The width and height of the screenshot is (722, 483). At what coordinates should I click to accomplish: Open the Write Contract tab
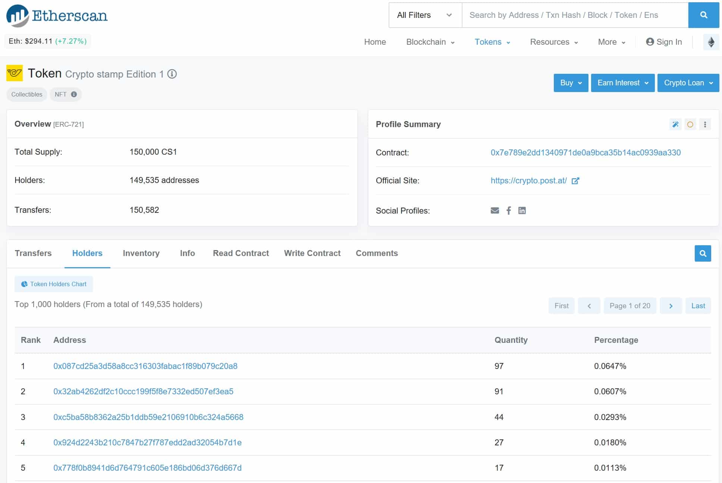[x=312, y=253]
